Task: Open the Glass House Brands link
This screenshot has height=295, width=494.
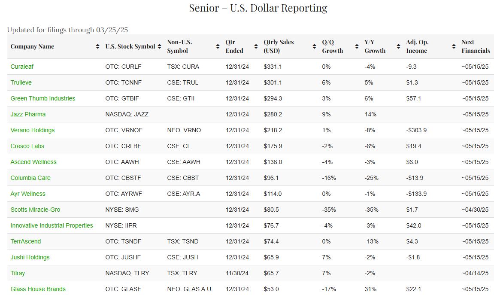Action: (x=38, y=289)
